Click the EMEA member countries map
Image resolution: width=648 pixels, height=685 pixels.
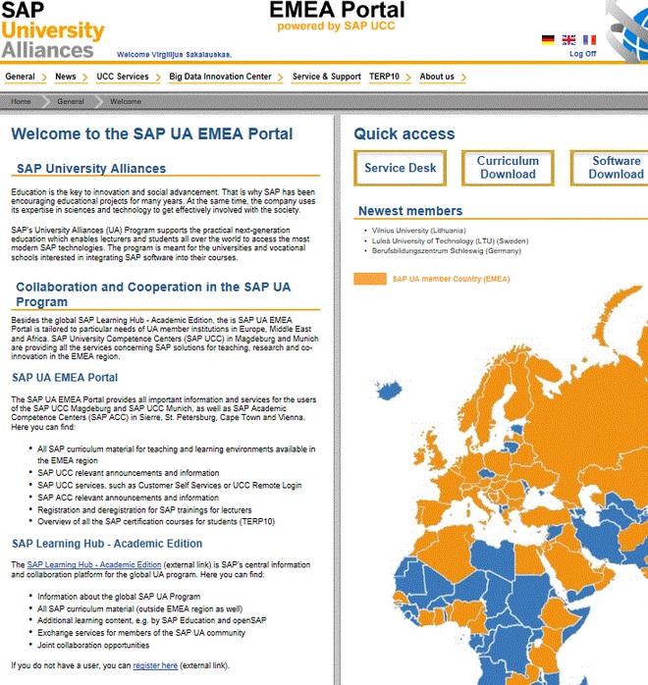click(x=509, y=485)
